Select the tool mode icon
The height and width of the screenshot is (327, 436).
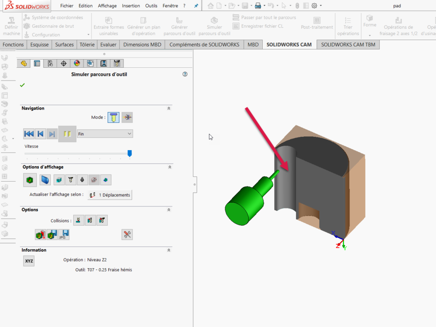[x=113, y=117]
